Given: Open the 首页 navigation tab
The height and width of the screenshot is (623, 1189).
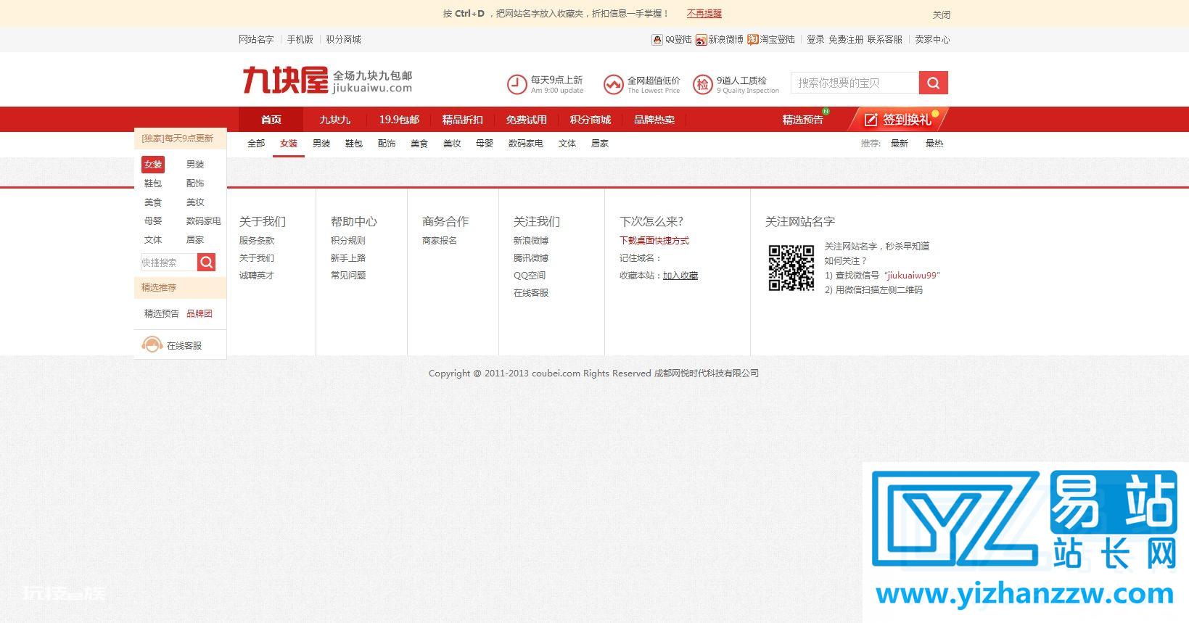Looking at the screenshot, I should click(x=271, y=120).
